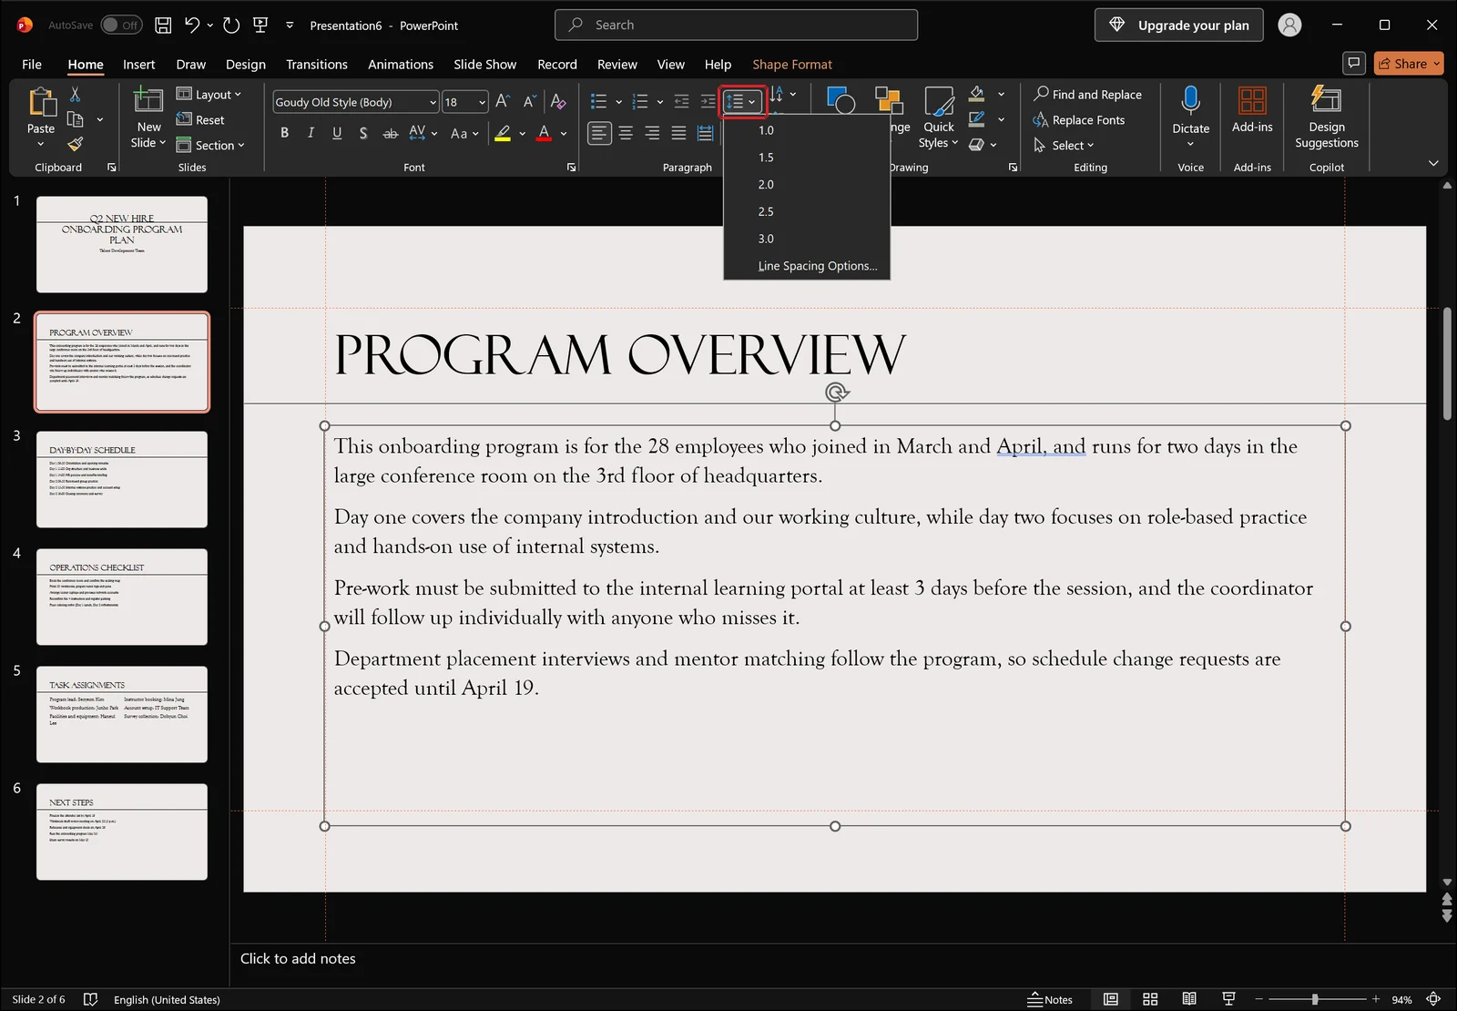Screen dimensions: 1457x1011
Task: Open the font name combo box
Action: 356,102
